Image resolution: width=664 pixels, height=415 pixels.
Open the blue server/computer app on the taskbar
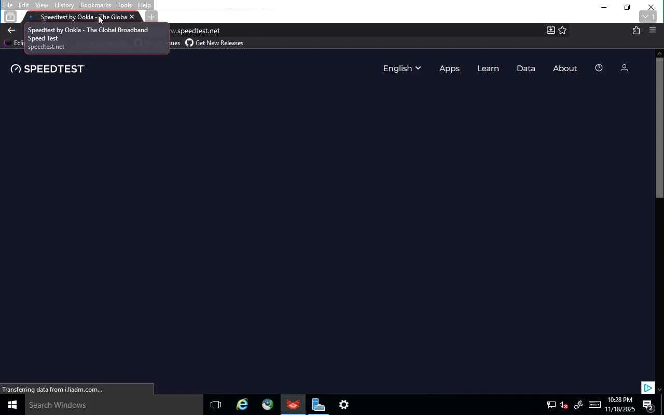click(319, 405)
